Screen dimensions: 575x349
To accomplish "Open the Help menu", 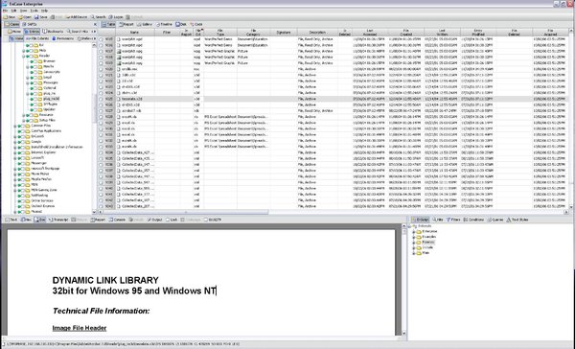I will click(44, 11).
